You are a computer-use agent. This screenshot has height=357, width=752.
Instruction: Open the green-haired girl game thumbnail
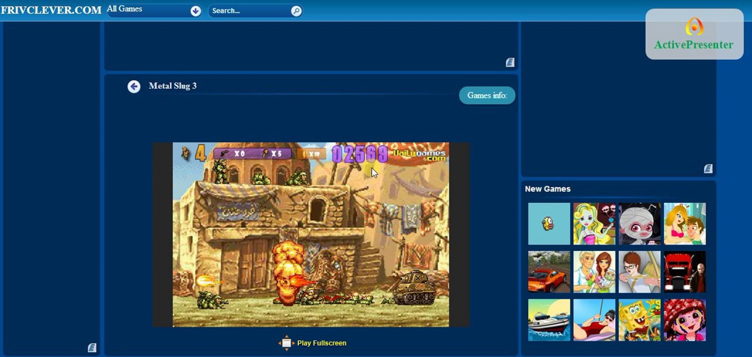pyautogui.click(x=594, y=224)
